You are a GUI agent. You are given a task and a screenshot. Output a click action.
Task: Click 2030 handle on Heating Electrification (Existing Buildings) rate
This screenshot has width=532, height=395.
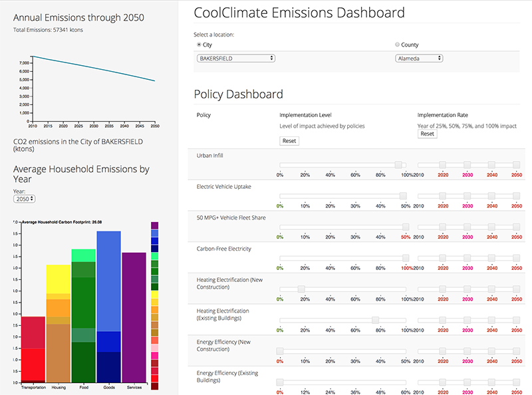pos(467,320)
